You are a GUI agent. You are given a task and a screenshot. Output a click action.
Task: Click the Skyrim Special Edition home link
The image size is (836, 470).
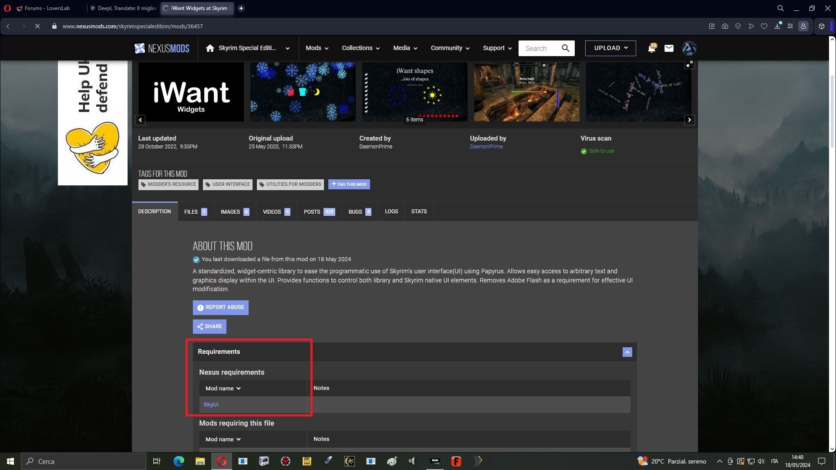(241, 48)
